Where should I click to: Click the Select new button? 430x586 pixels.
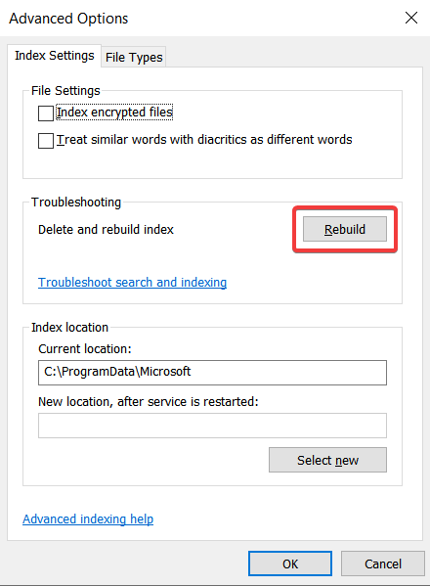[x=327, y=460]
